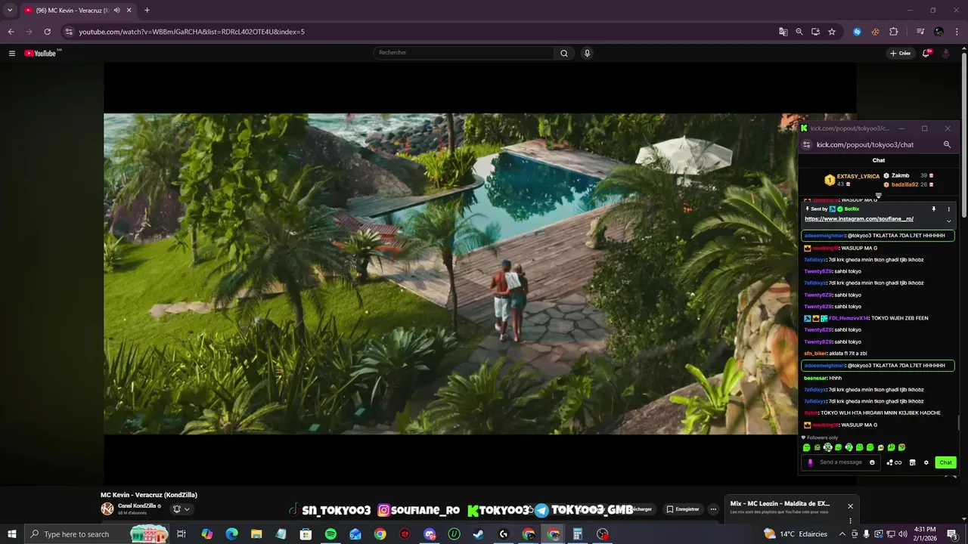This screenshot has width=968, height=544.
Task: Open media controls icon in Chrome toolbar
Action: [920, 32]
